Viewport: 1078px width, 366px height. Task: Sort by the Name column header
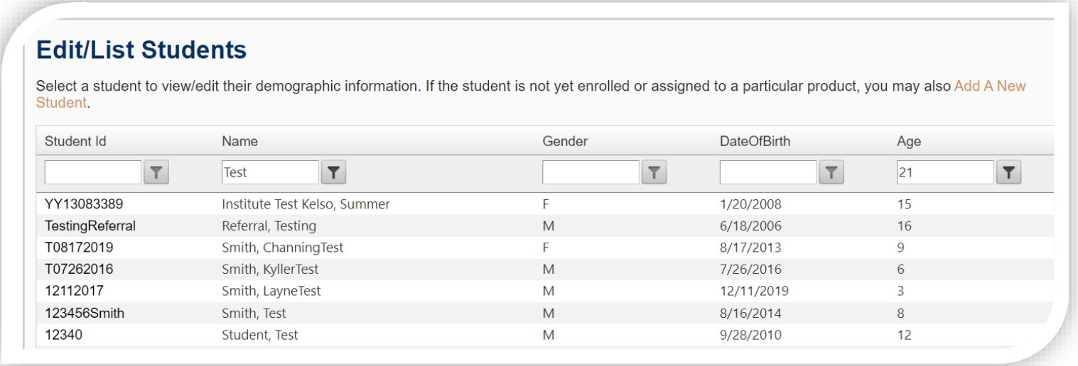pos(239,141)
